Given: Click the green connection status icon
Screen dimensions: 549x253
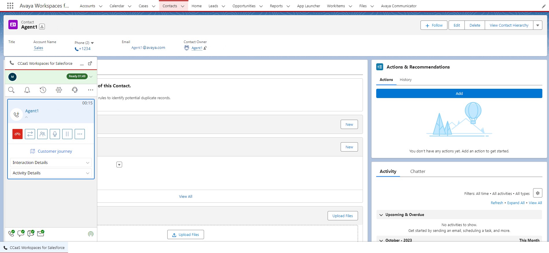Looking at the screenshot, I should pyautogui.click(x=91, y=234).
